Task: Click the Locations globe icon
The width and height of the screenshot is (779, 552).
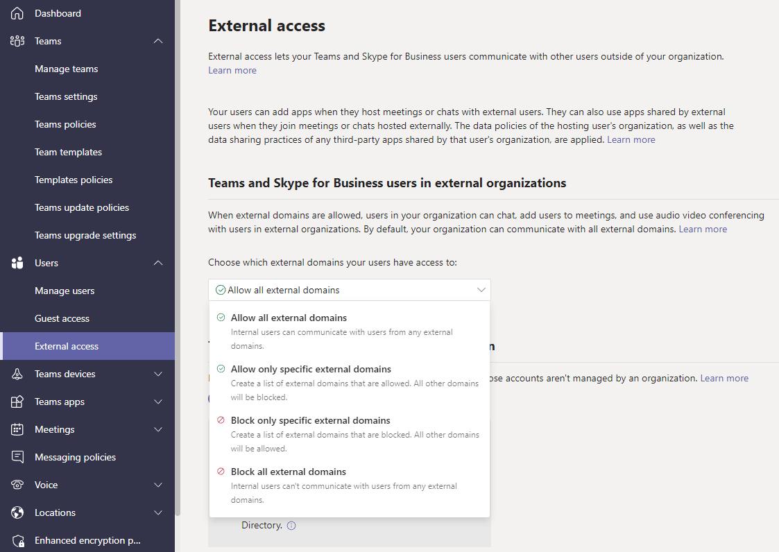Action: pos(17,512)
